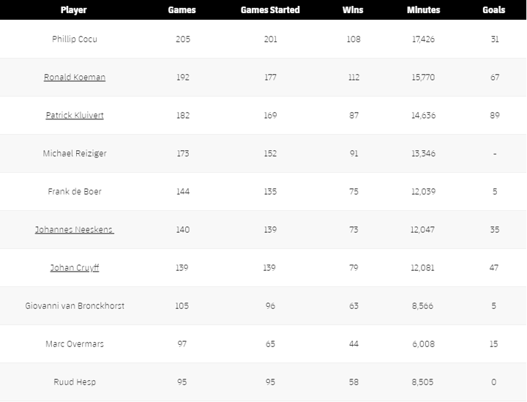Select Cocu's 17,426 minutes cell
The height and width of the screenshot is (402, 527).
tap(423, 40)
